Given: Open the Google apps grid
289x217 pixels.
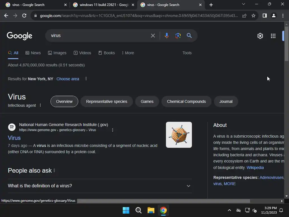Looking at the screenshot, I should [273, 36].
